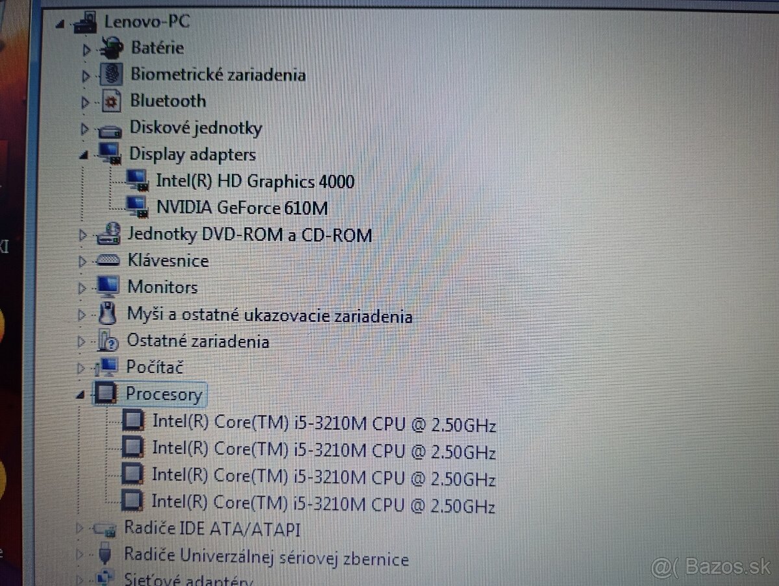The height and width of the screenshot is (586, 779).
Task: Click the NVIDIA GeForce 610M adapter icon
Action: click(137, 207)
